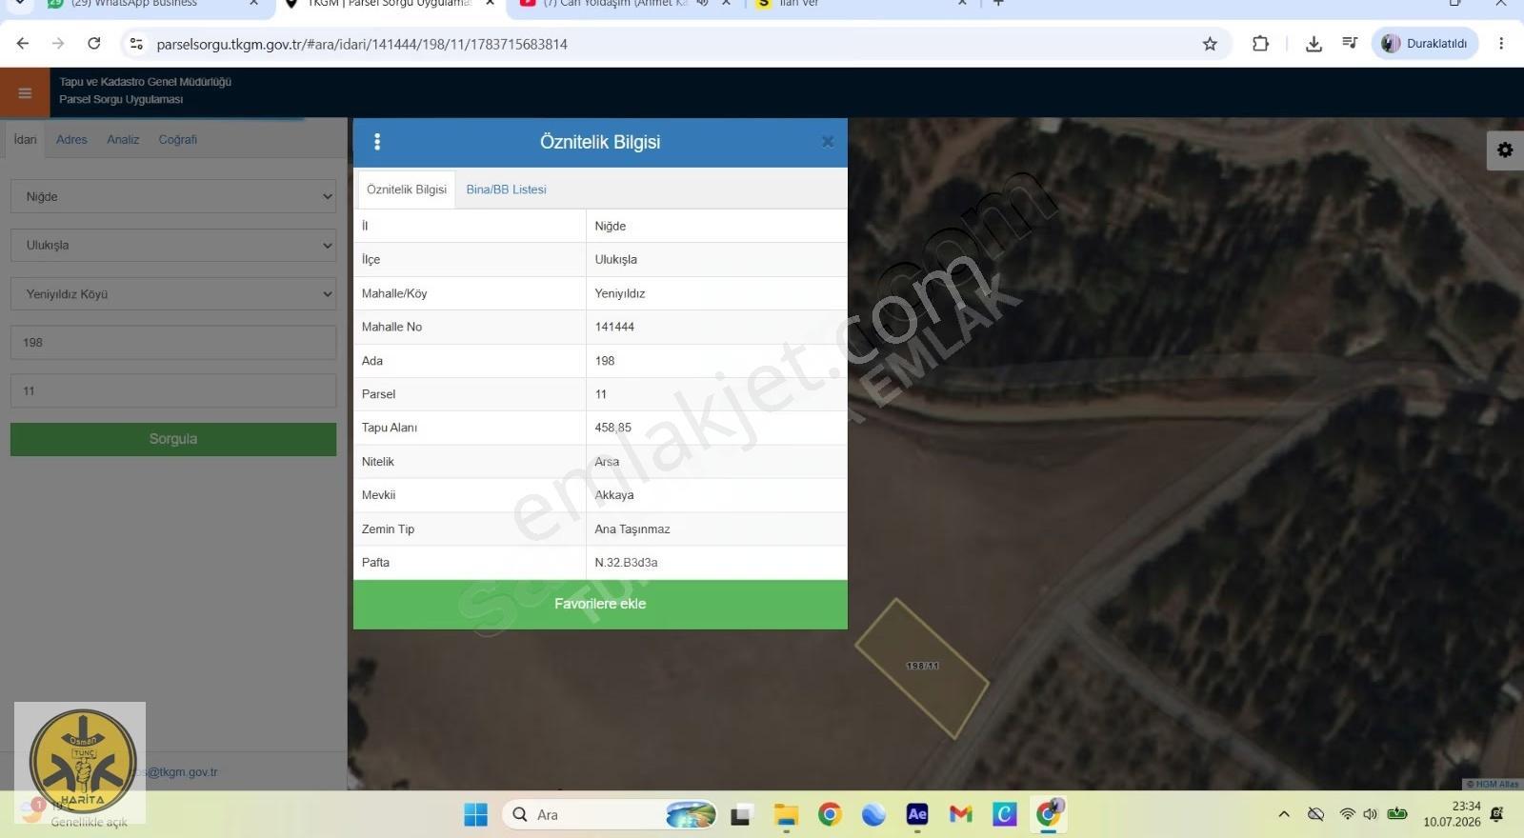Screen dimensions: 1524x838
Task: Click the Ada input field with 198
Action: 173,343
